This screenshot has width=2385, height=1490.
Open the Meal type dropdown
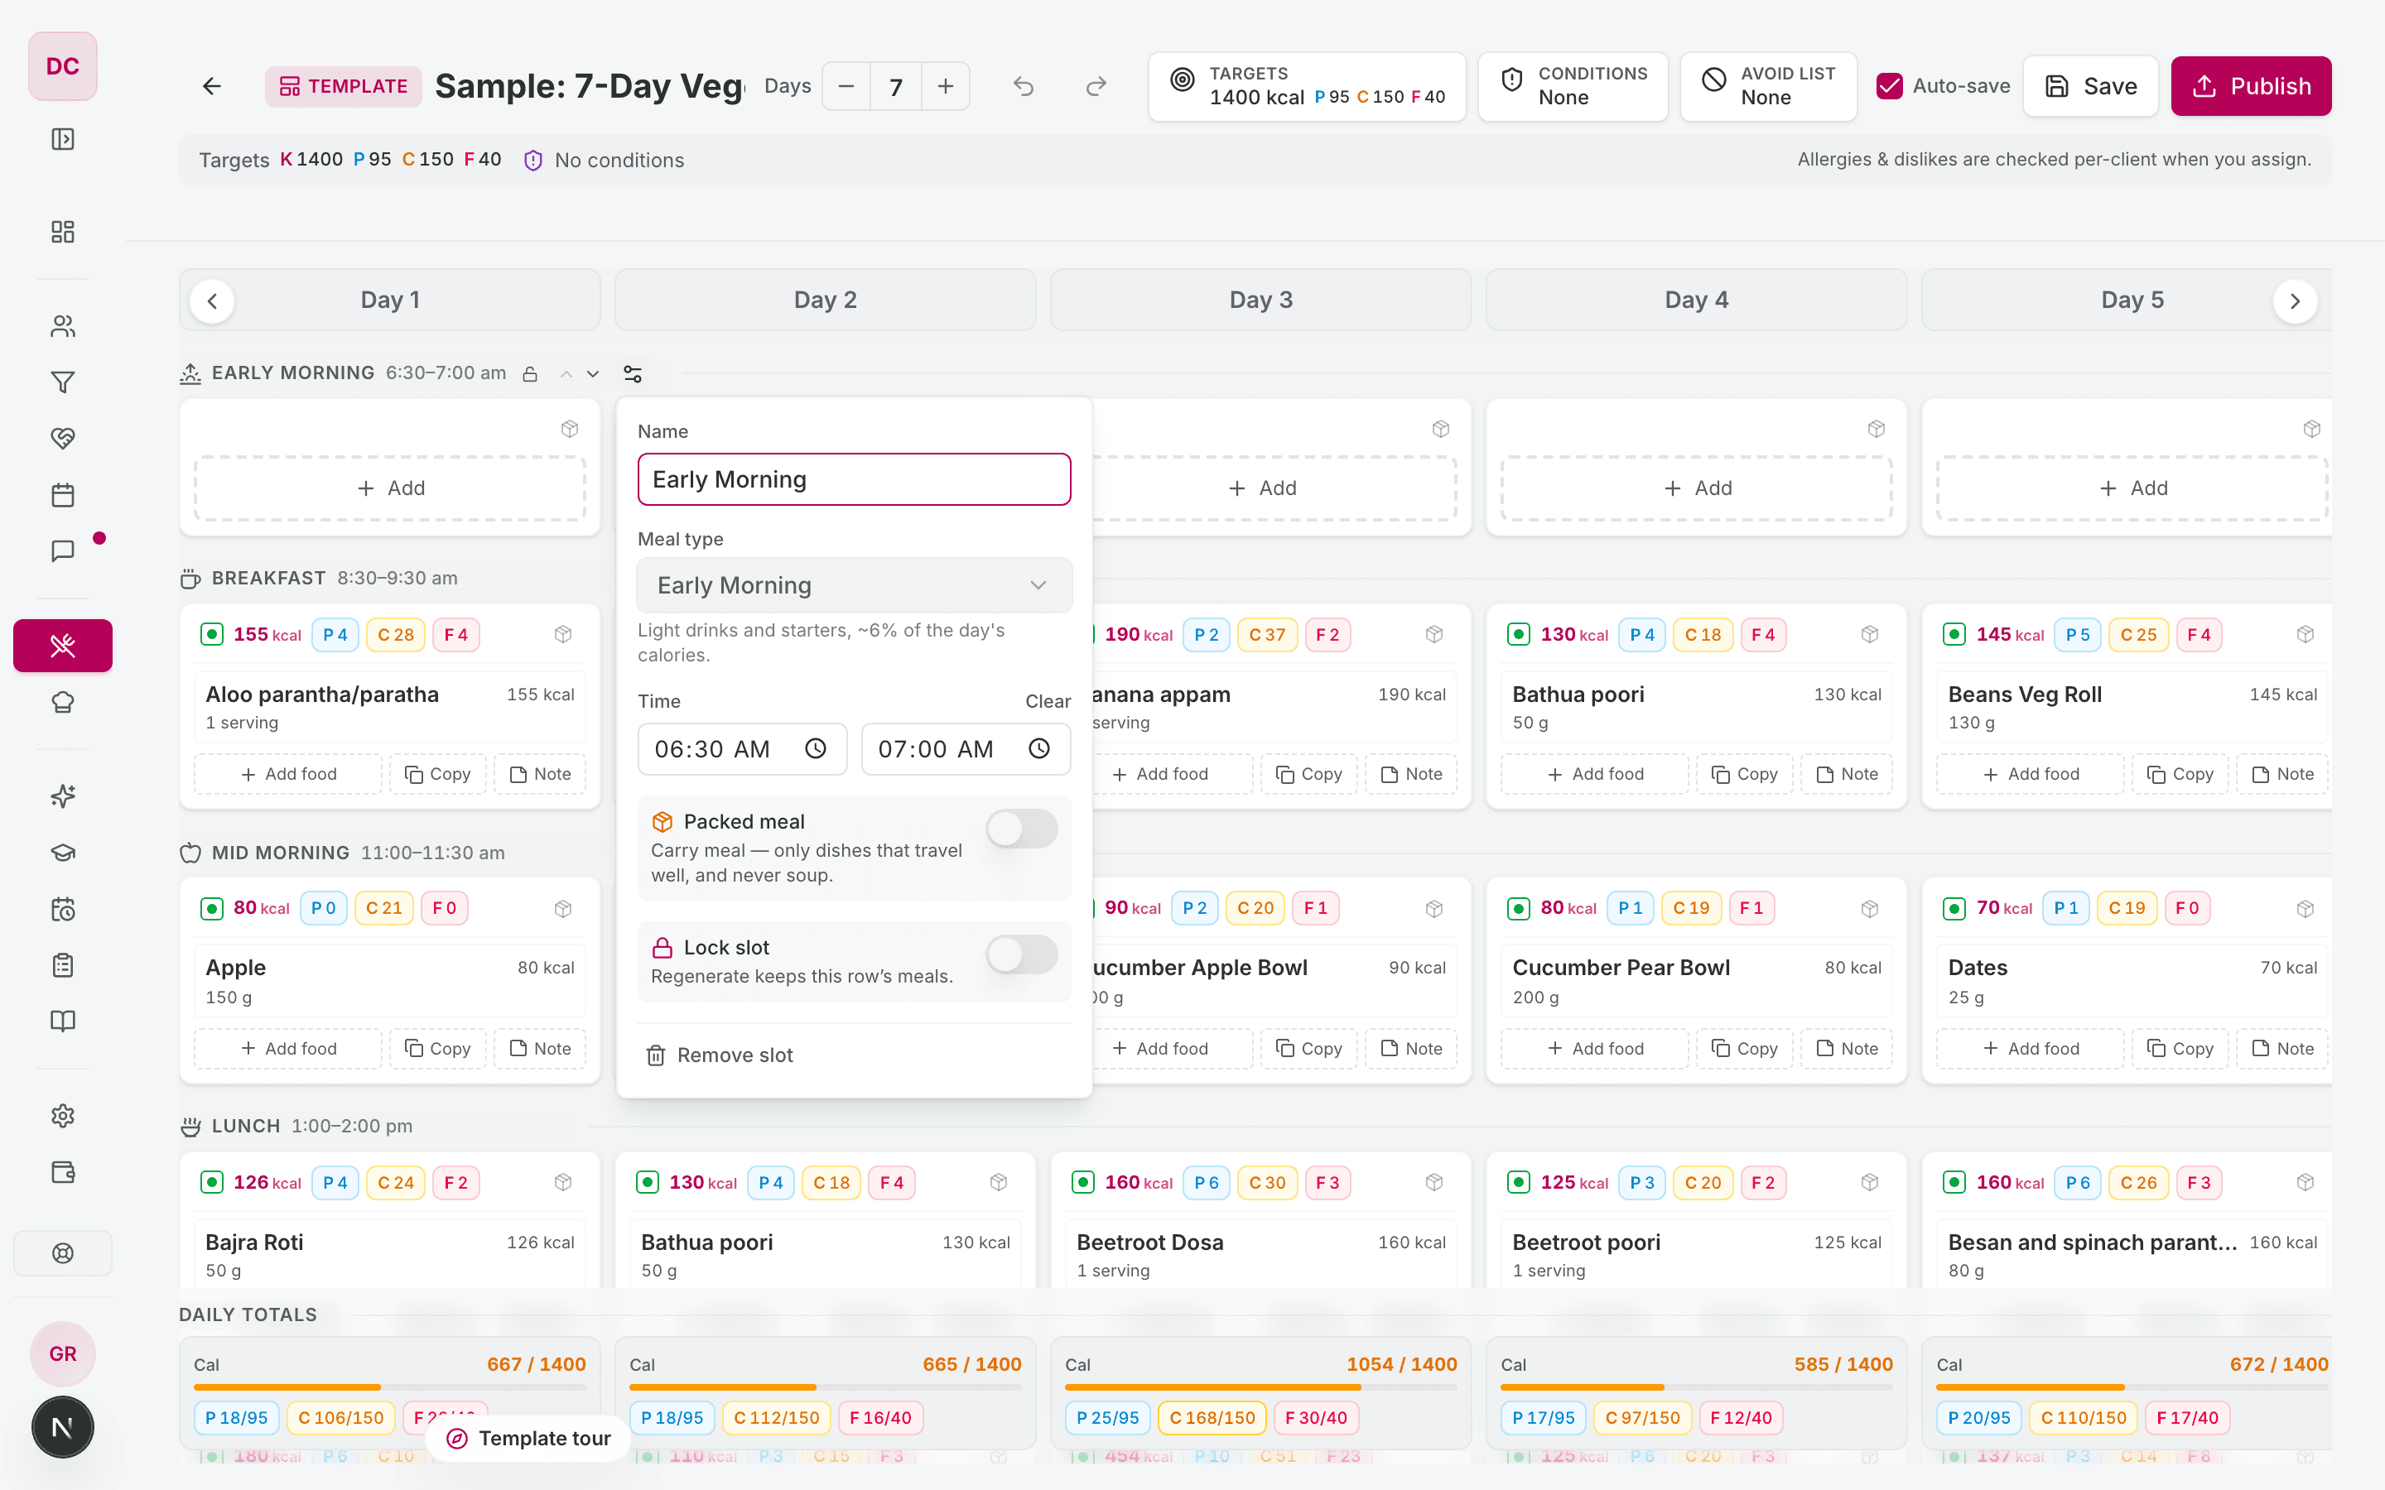tap(854, 585)
